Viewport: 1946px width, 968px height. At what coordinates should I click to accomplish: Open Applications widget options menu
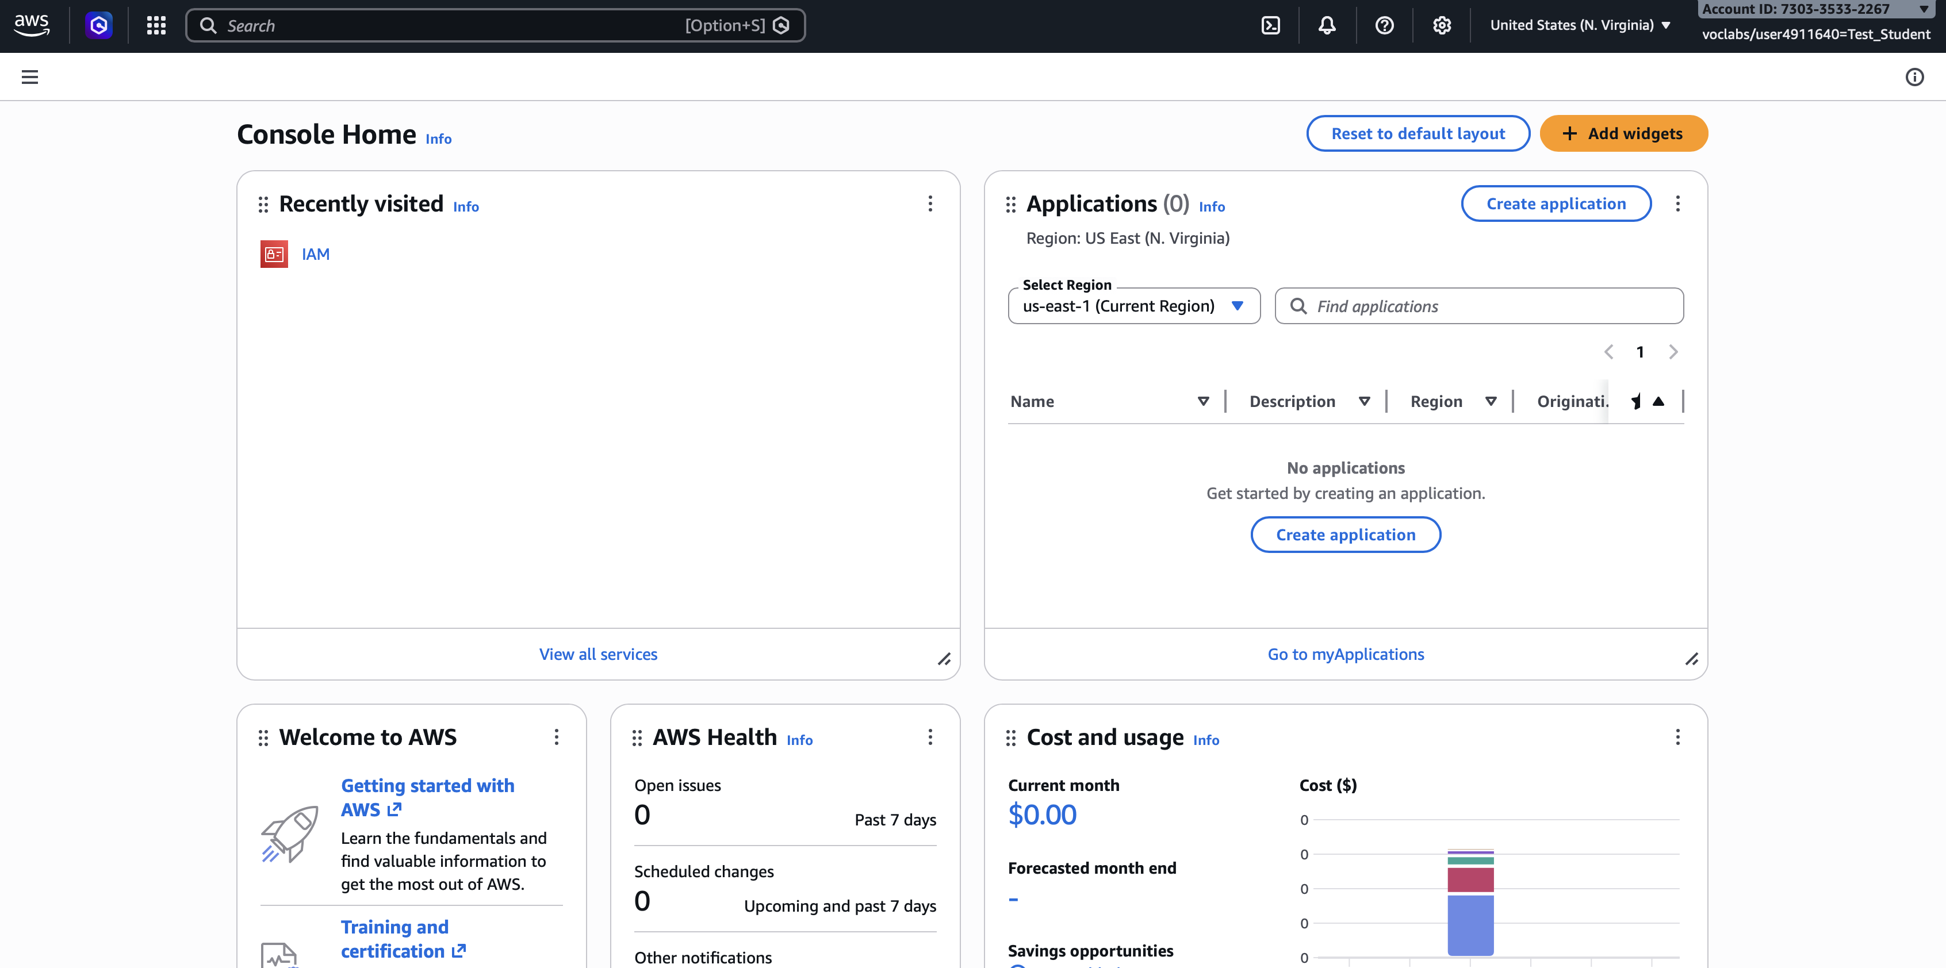1677,204
